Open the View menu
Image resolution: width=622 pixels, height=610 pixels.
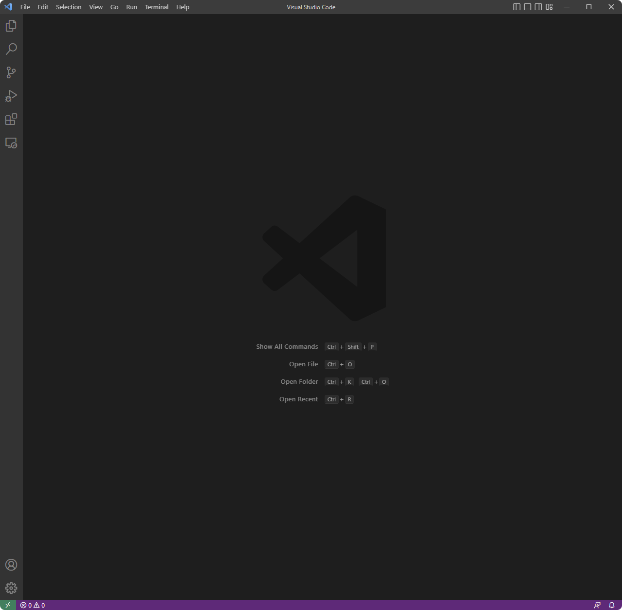[96, 7]
